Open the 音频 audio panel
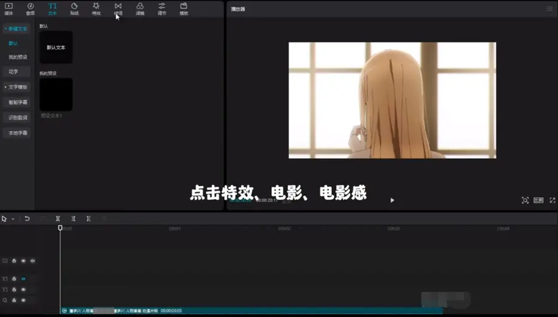The height and width of the screenshot is (317, 558). pyautogui.click(x=31, y=9)
